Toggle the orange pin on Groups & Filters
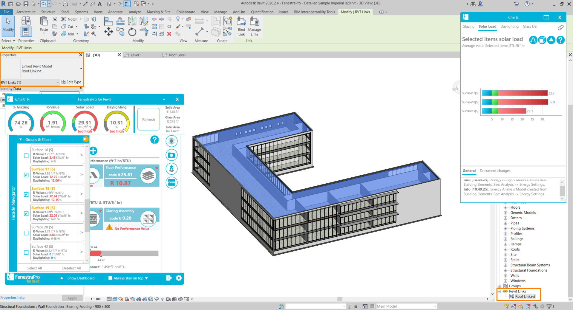573x310 pixels. coord(85,139)
